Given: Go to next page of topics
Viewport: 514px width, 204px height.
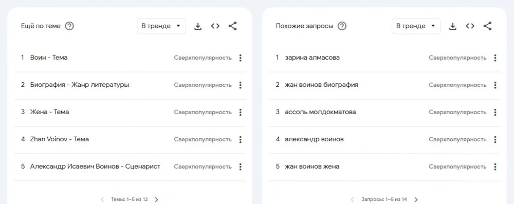Looking at the screenshot, I should [156, 199].
